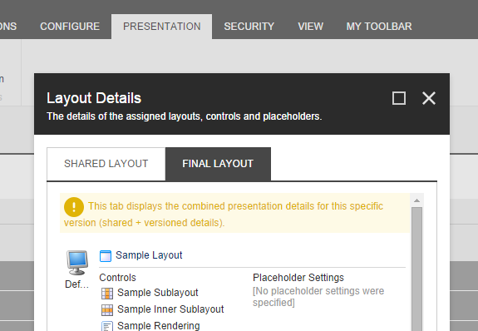Select the Presentation ribbon tab
This screenshot has height=331, width=478.
coord(162,27)
